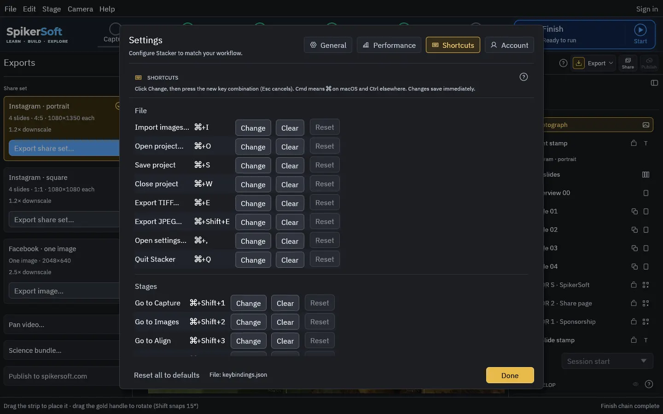Switch to the Performance settings tab
This screenshot has height=414, width=663.
click(x=389, y=45)
